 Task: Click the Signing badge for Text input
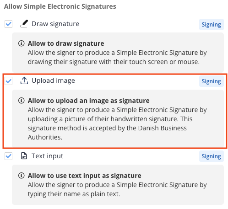212,156
